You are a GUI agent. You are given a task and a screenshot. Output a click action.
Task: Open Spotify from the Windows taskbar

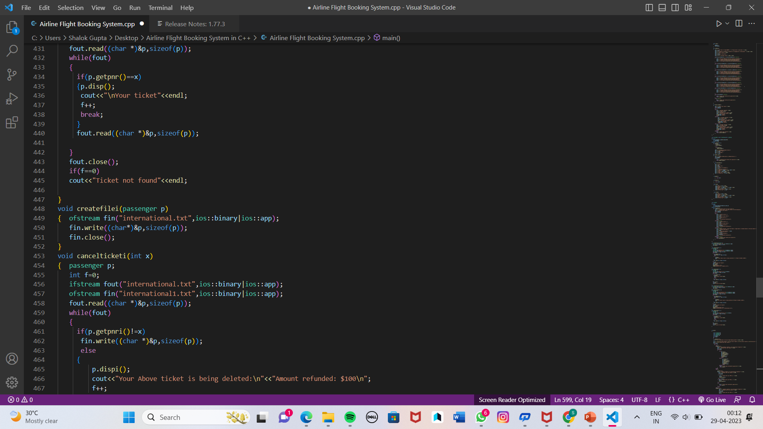350,417
